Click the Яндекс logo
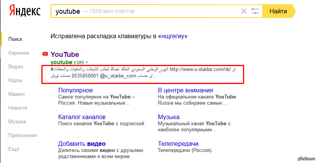 pos(25,11)
